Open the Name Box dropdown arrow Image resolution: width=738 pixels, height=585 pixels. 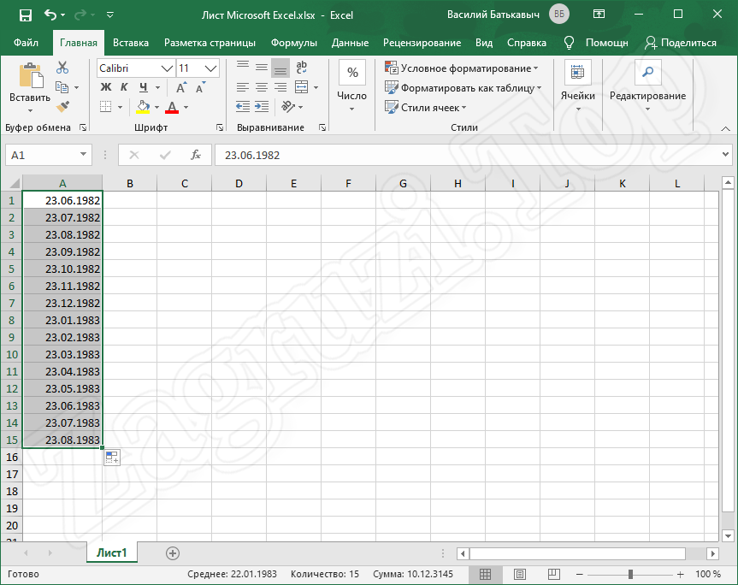[83, 155]
